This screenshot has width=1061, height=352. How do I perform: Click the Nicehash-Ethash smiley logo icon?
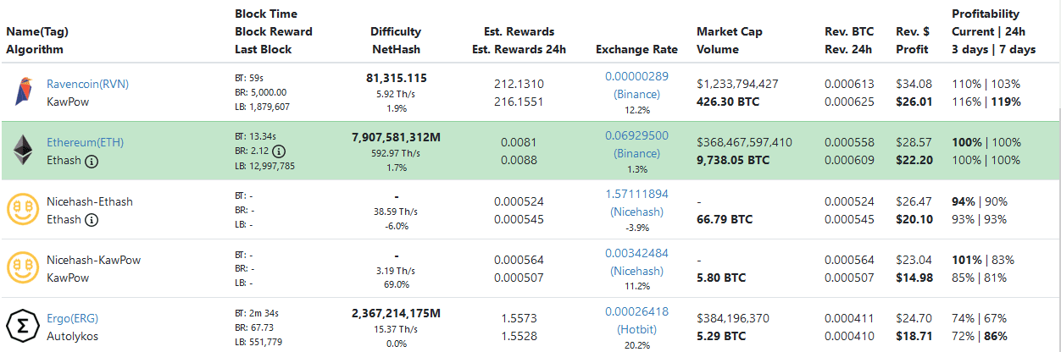click(x=23, y=210)
